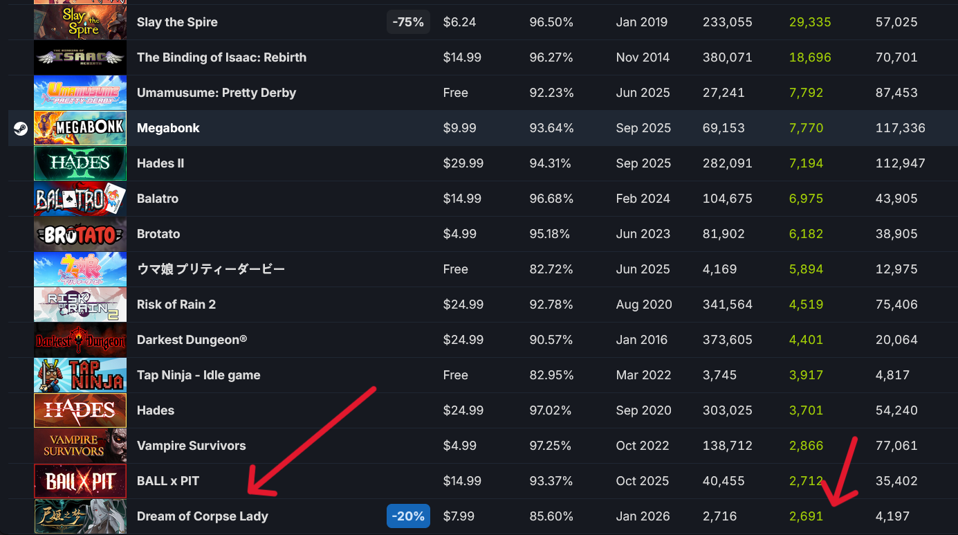Click the Vampire Survivors game name
This screenshot has width=958, height=535.
pos(191,446)
